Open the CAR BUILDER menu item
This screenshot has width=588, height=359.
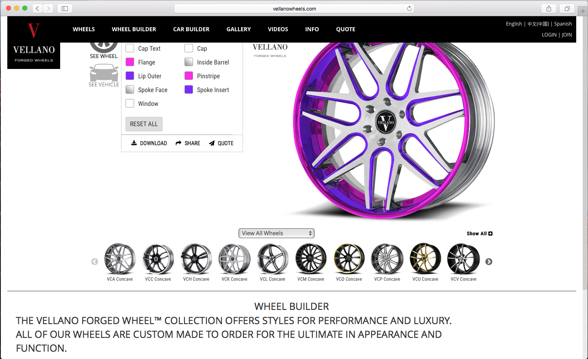pyautogui.click(x=191, y=29)
